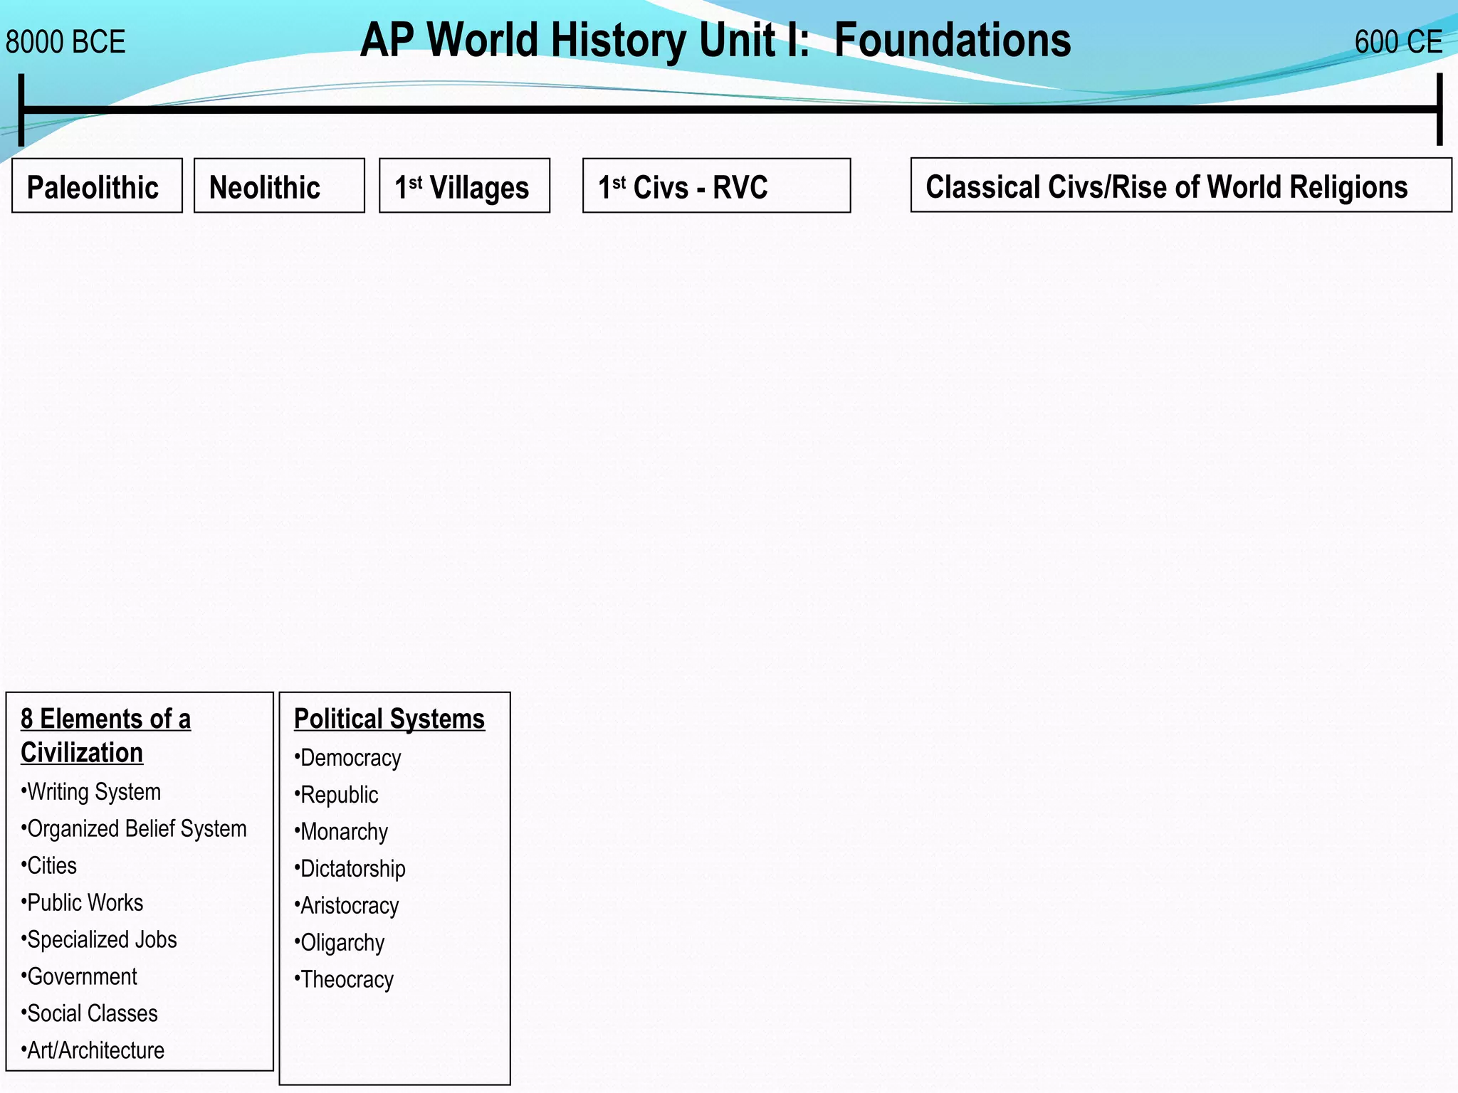Click the slide title 'AP World History Unit I: Foundations'
This screenshot has width=1458, height=1093.
(715, 40)
